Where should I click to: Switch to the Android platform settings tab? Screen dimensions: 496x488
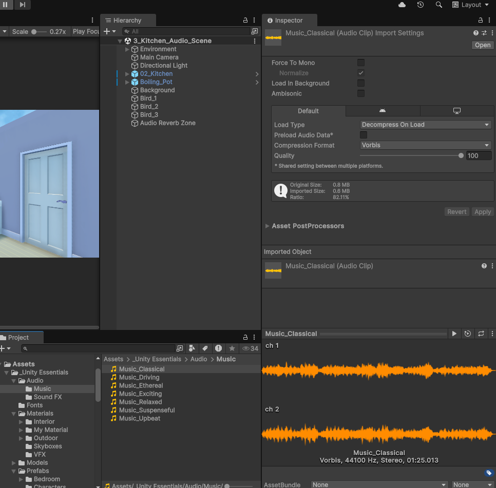click(383, 111)
